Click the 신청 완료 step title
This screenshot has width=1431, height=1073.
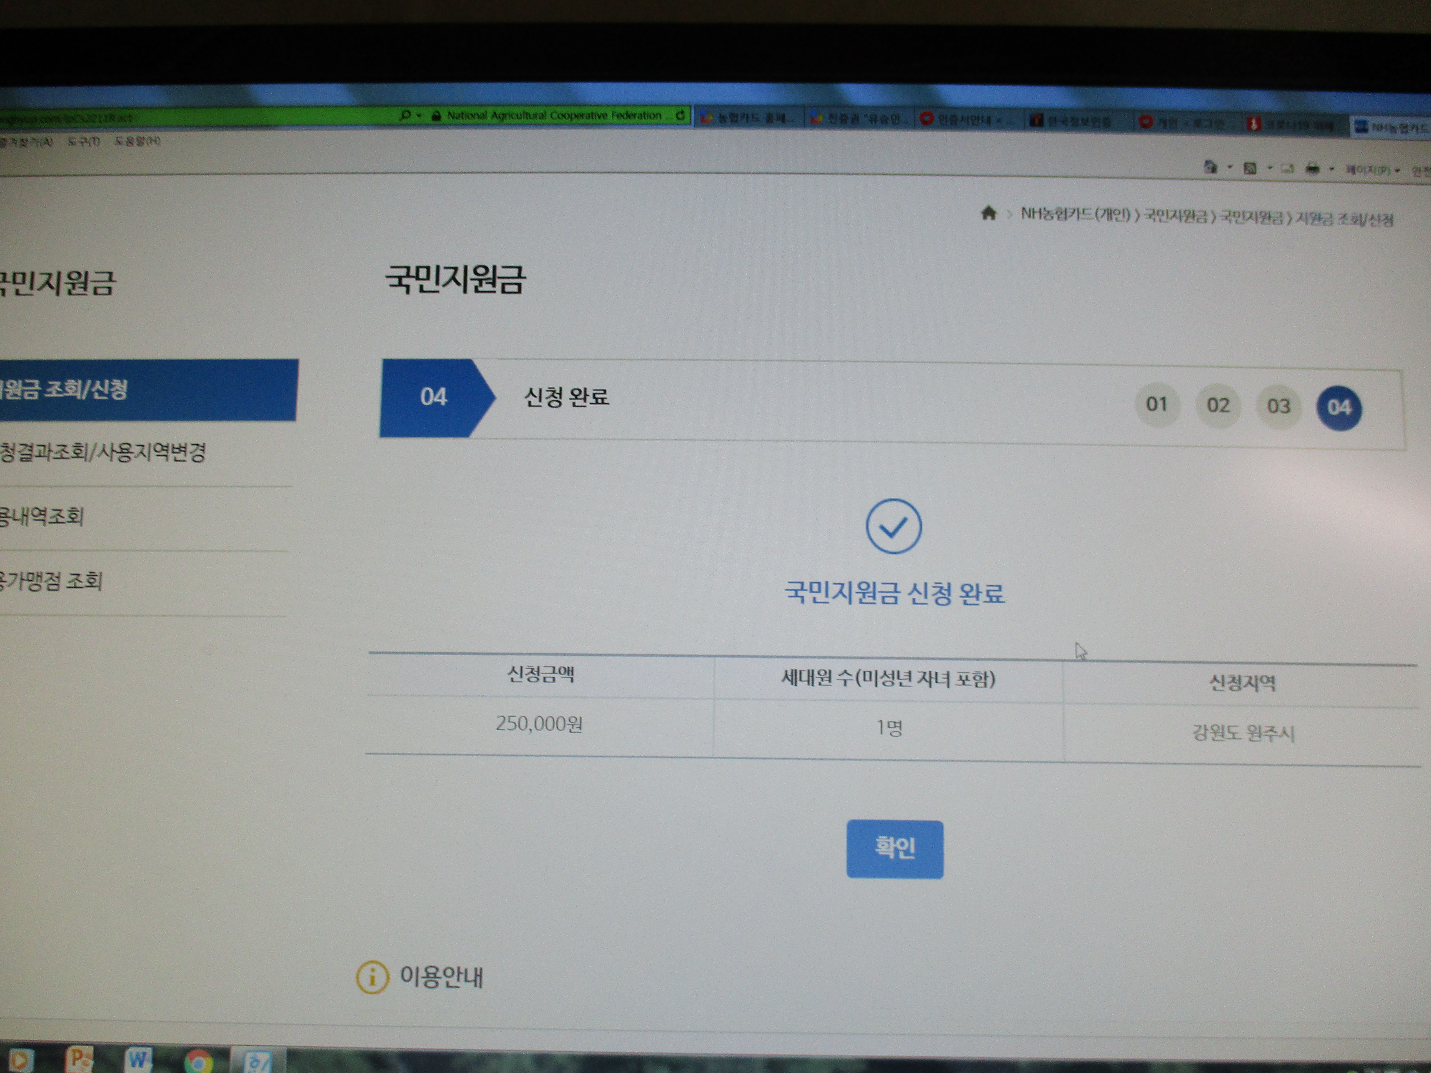coord(566,397)
